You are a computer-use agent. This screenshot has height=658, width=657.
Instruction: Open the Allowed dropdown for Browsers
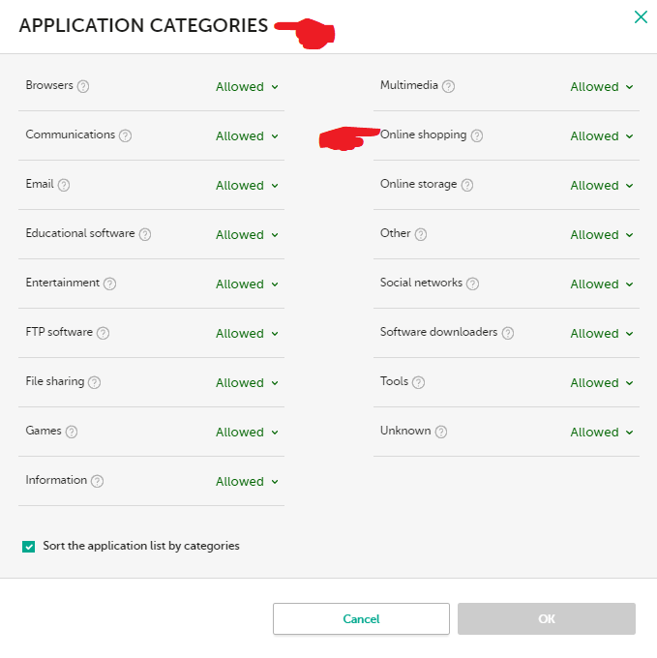point(247,87)
